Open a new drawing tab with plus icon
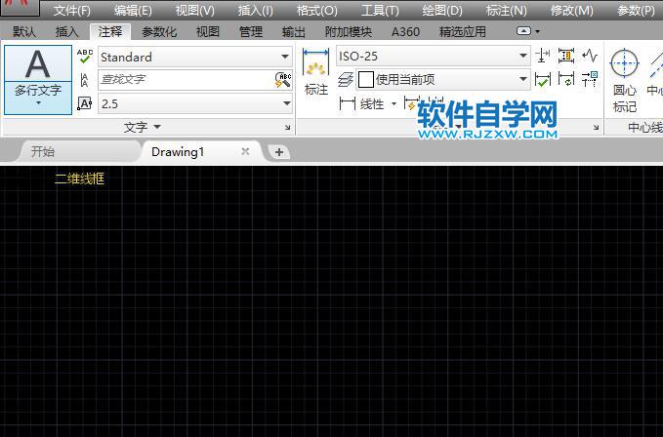Viewport: 663px width, 437px height. pos(279,152)
